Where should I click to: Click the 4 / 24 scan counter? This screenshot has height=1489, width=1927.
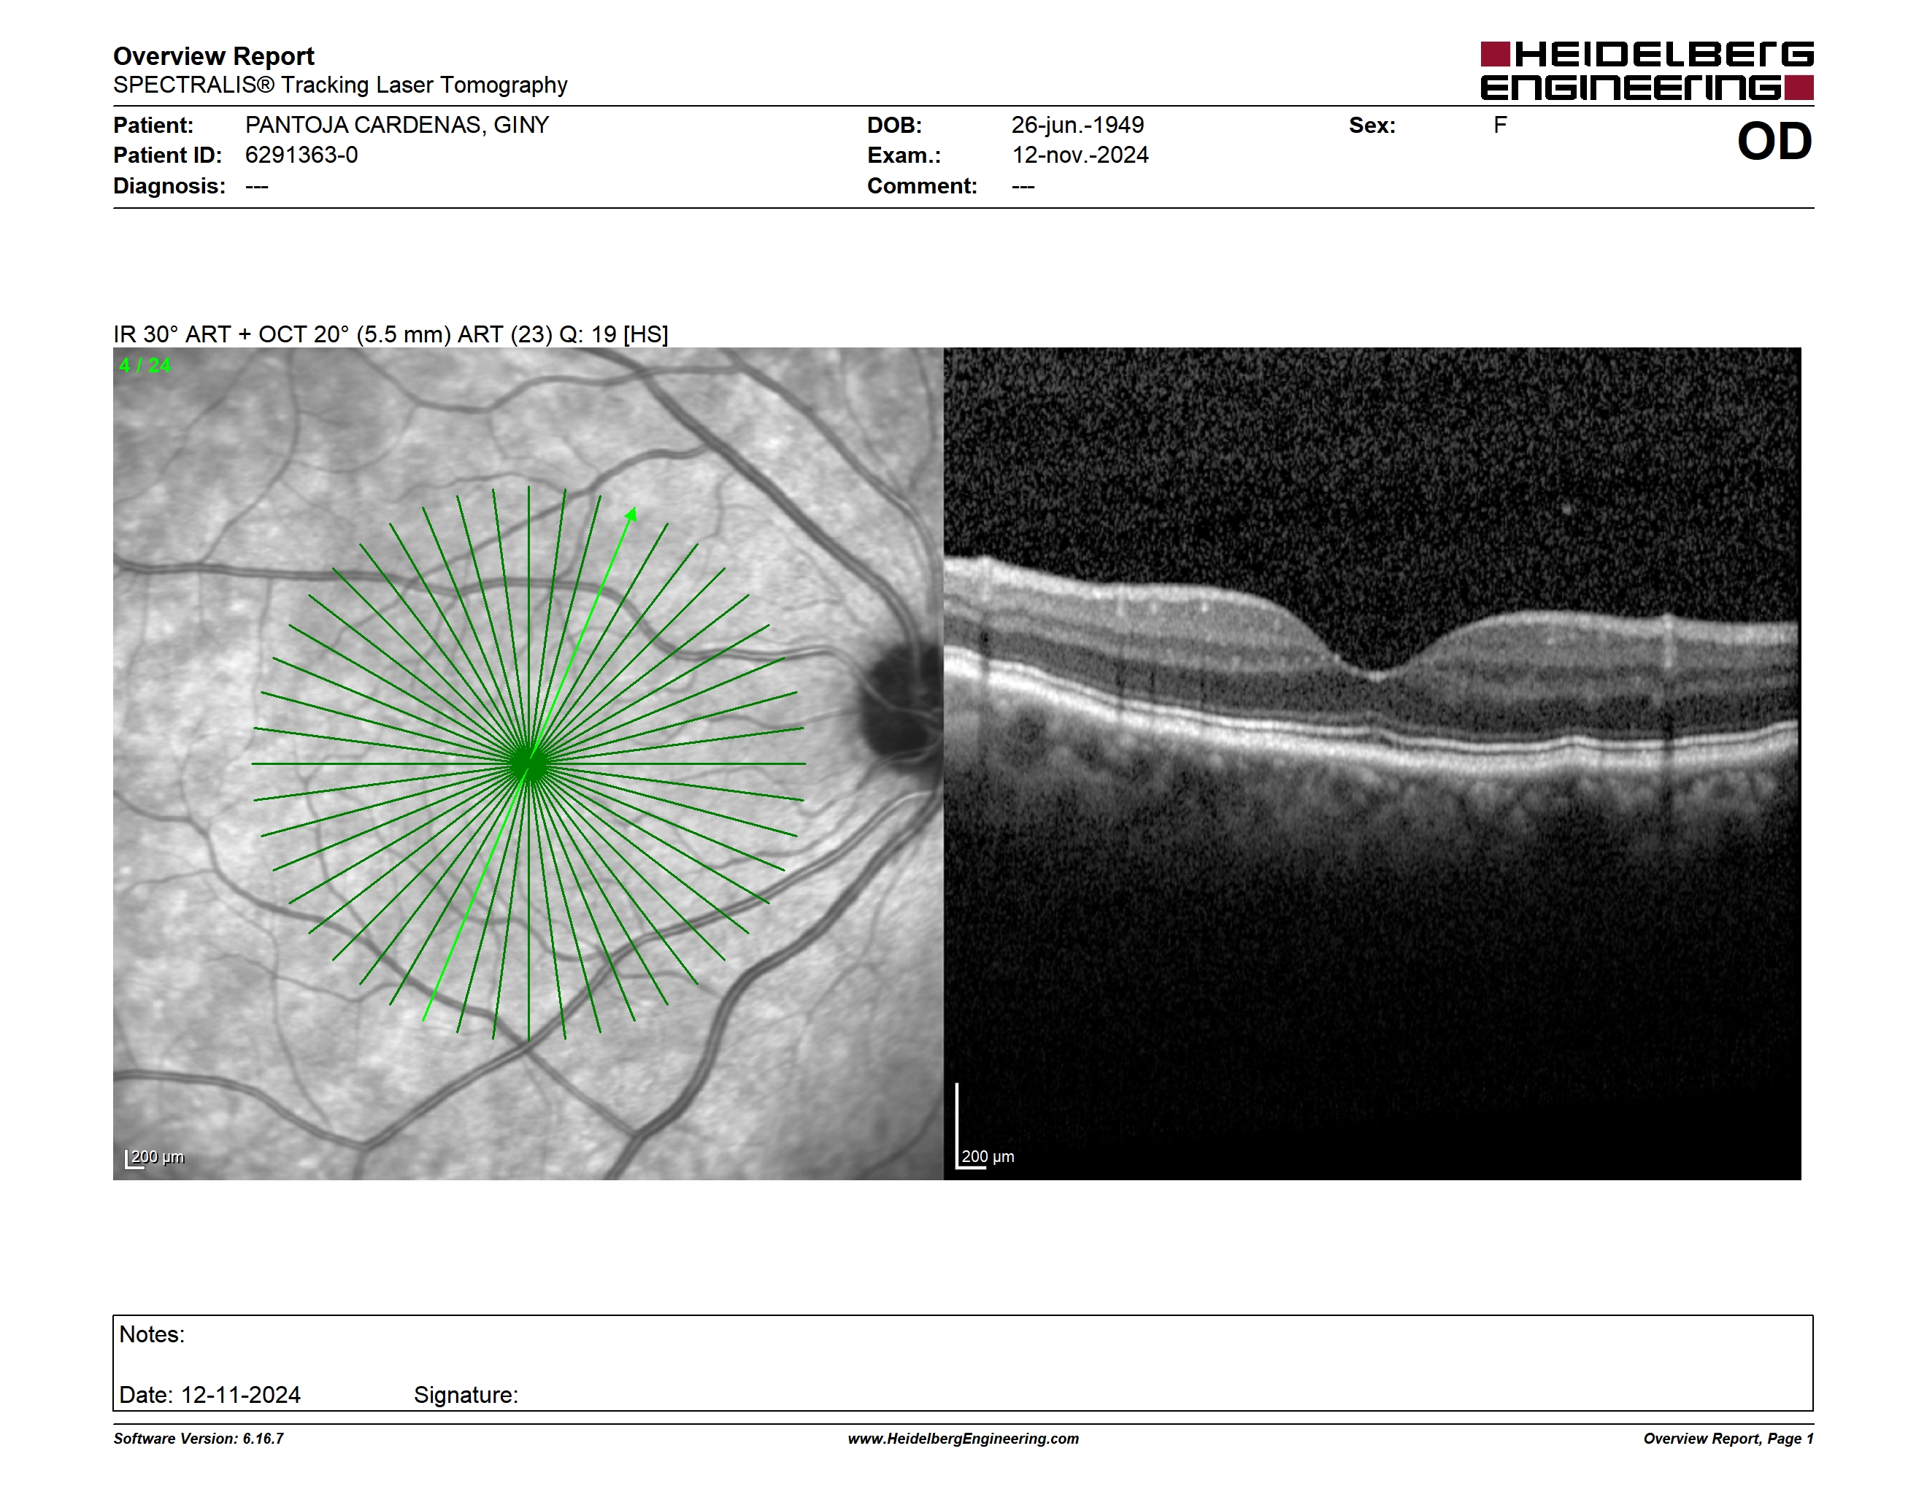(x=145, y=365)
